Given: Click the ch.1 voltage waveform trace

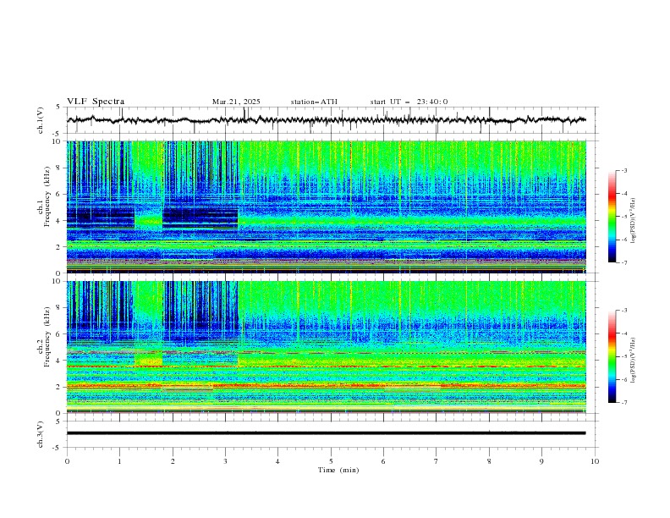Looking at the screenshot, I should point(326,120).
